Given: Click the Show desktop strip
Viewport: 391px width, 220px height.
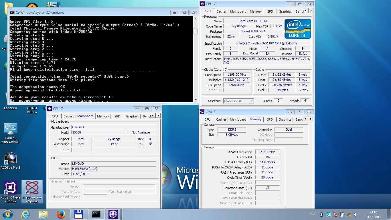Looking at the screenshot, I should tap(389, 214).
